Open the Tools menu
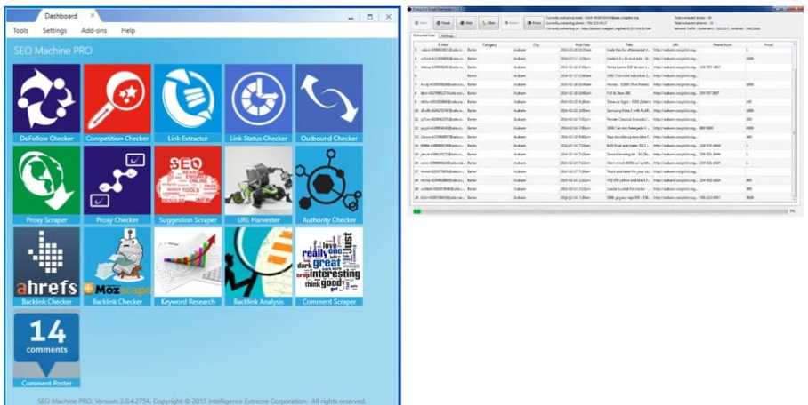 click(x=20, y=30)
